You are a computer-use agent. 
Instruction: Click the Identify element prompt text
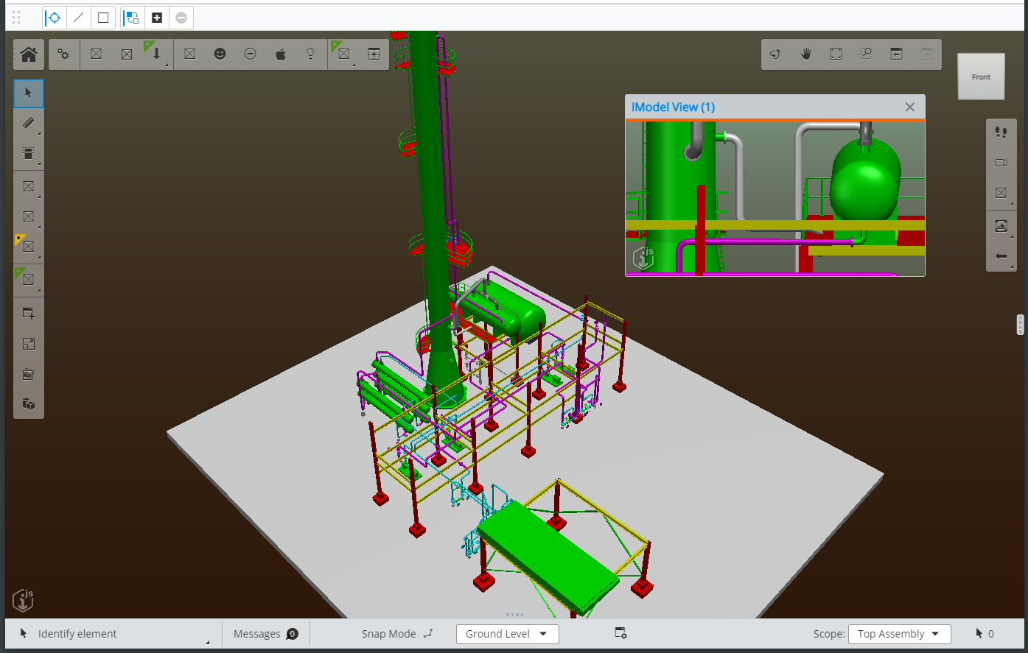77,634
